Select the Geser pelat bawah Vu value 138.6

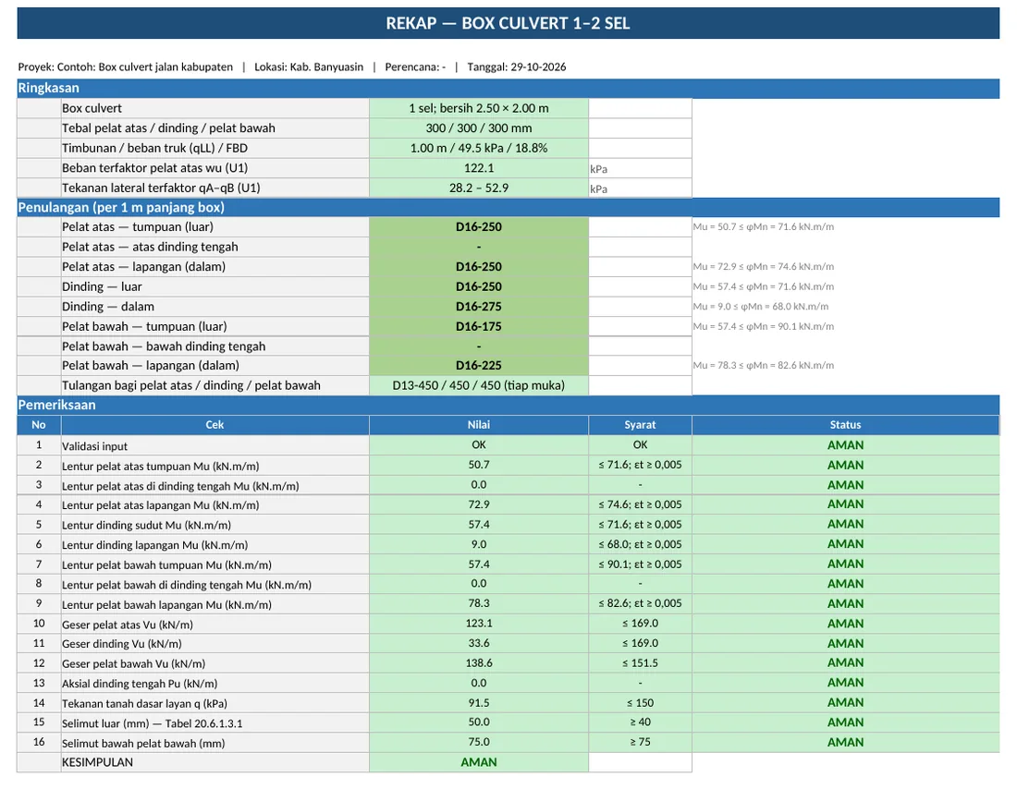pyautogui.click(x=479, y=663)
